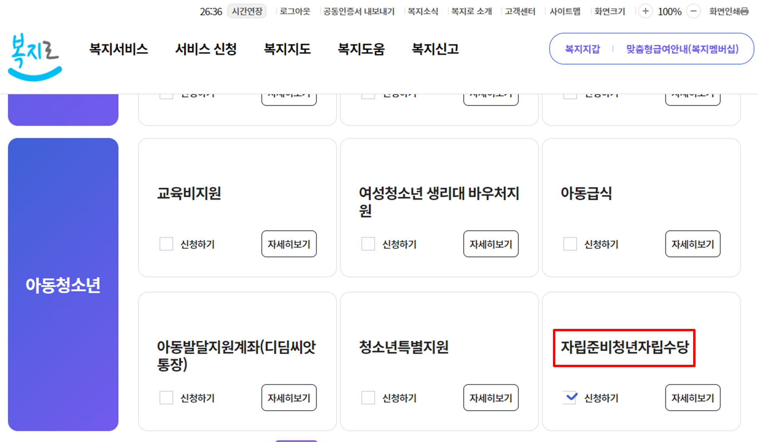Click the plus zoom-in icon
The height and width of the screenshot is (442, 758).
646,11
